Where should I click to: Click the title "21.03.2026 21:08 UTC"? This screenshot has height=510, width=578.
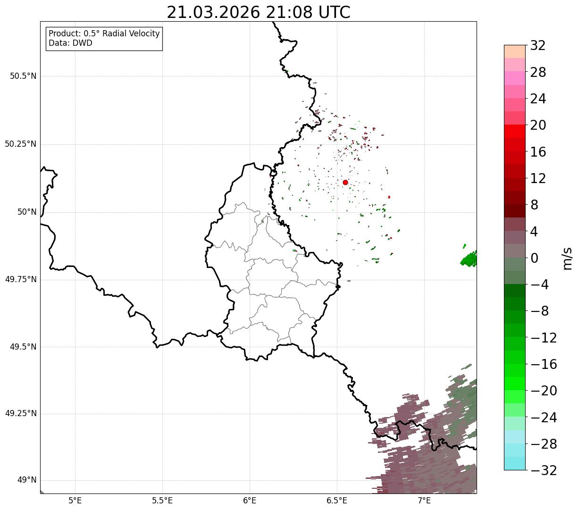[259, 12]
